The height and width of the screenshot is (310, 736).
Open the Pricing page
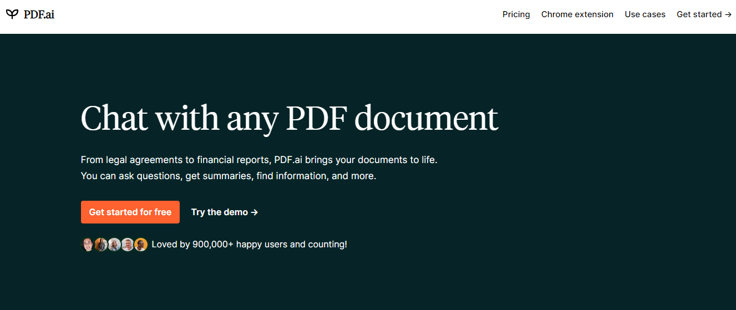coord(516,14)
